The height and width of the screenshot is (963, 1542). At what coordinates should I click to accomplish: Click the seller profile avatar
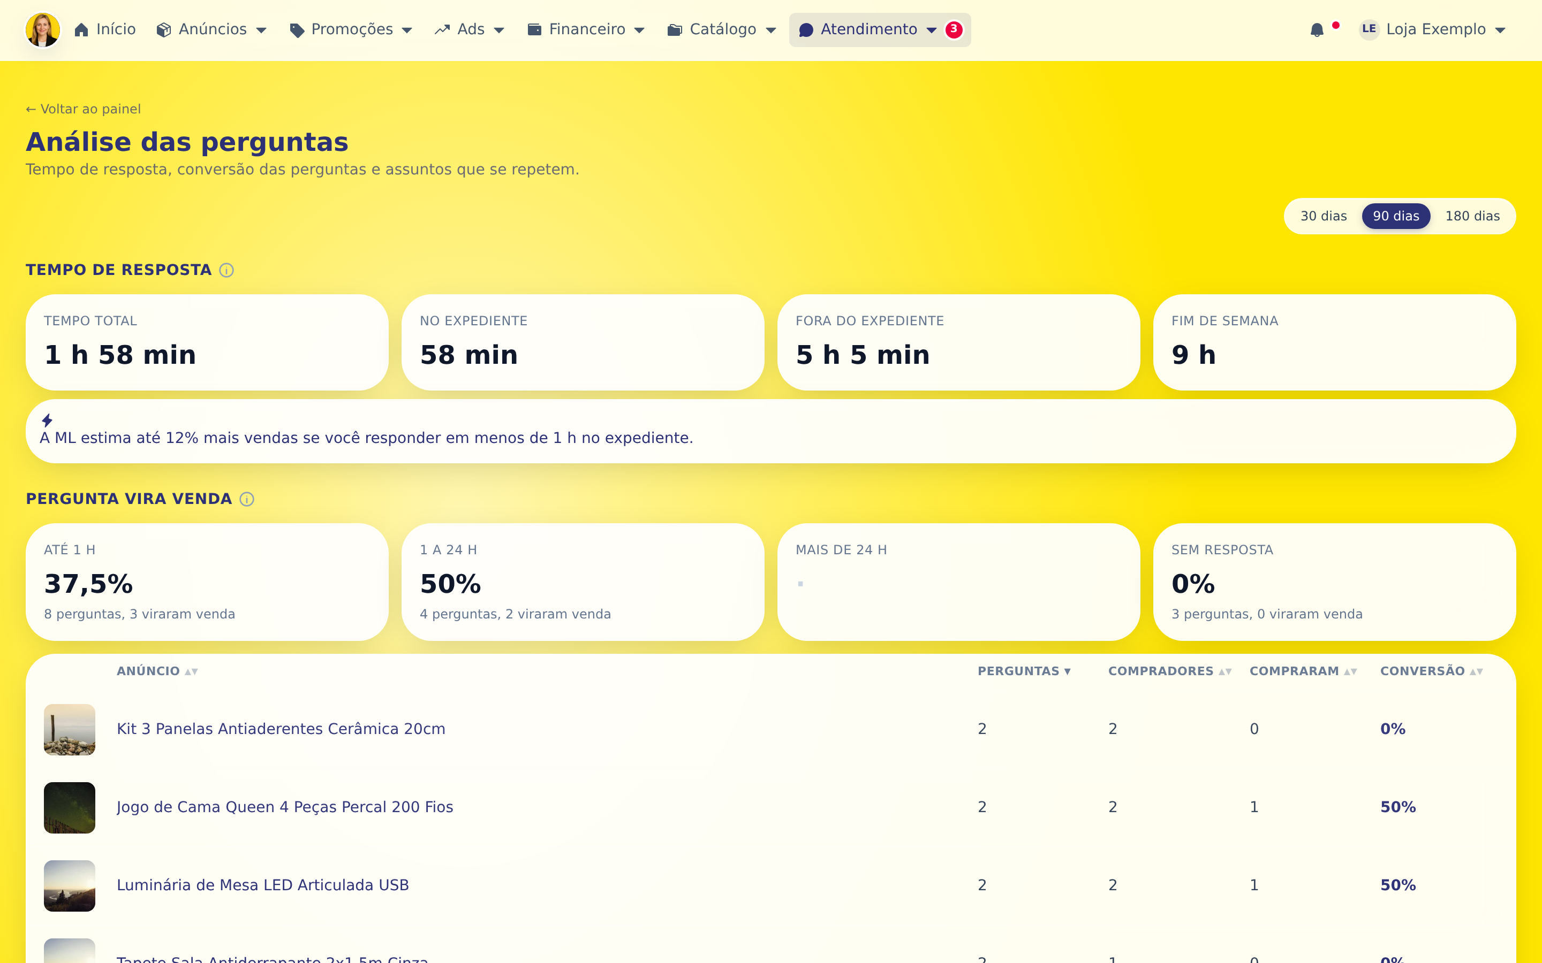pyautogui.click(x=43, y=30)
